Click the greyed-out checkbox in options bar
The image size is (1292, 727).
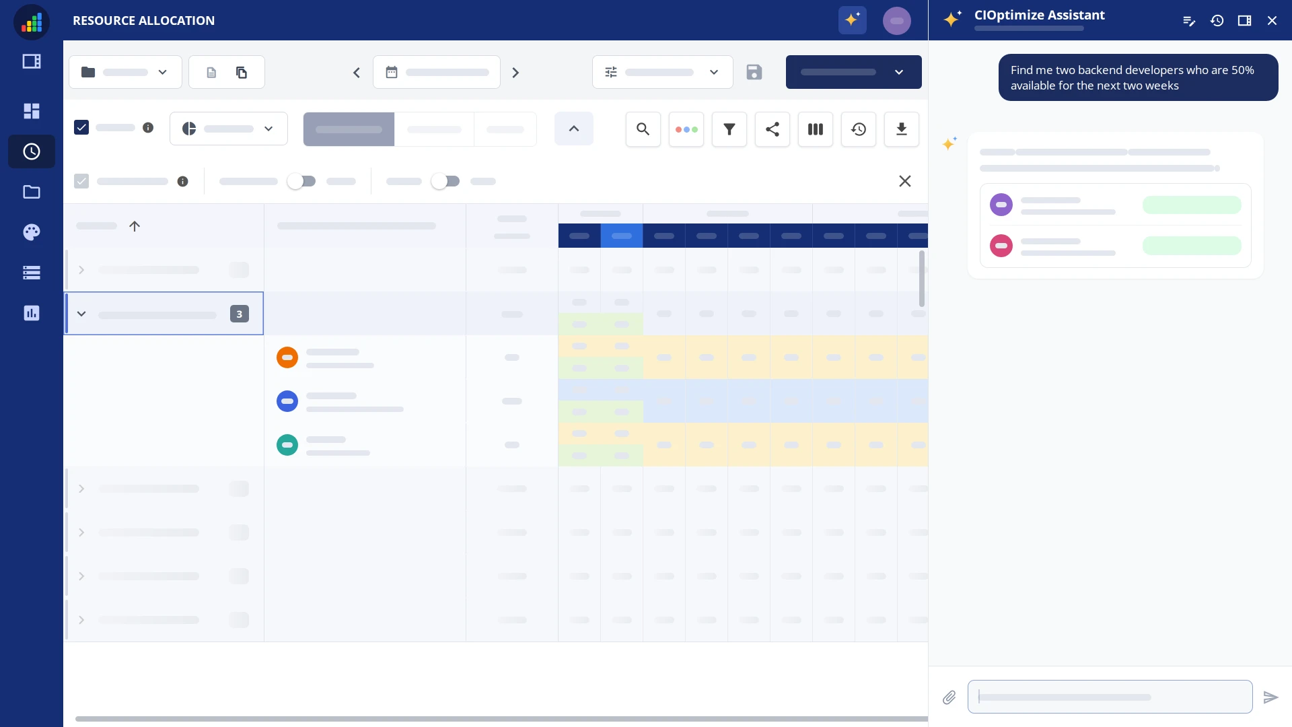point(81,181)
